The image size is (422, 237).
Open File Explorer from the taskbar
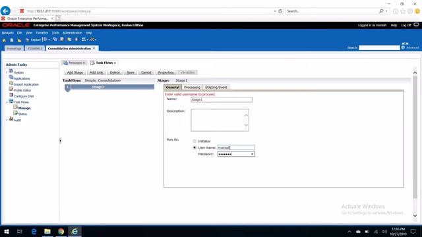[47, 231]
